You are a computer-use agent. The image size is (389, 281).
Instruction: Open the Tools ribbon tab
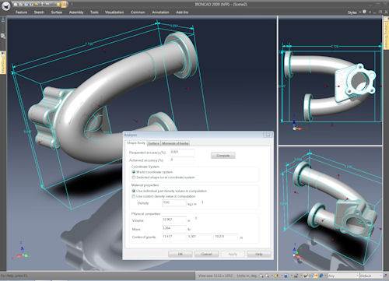pyautogui.click(x=94, y=12)
